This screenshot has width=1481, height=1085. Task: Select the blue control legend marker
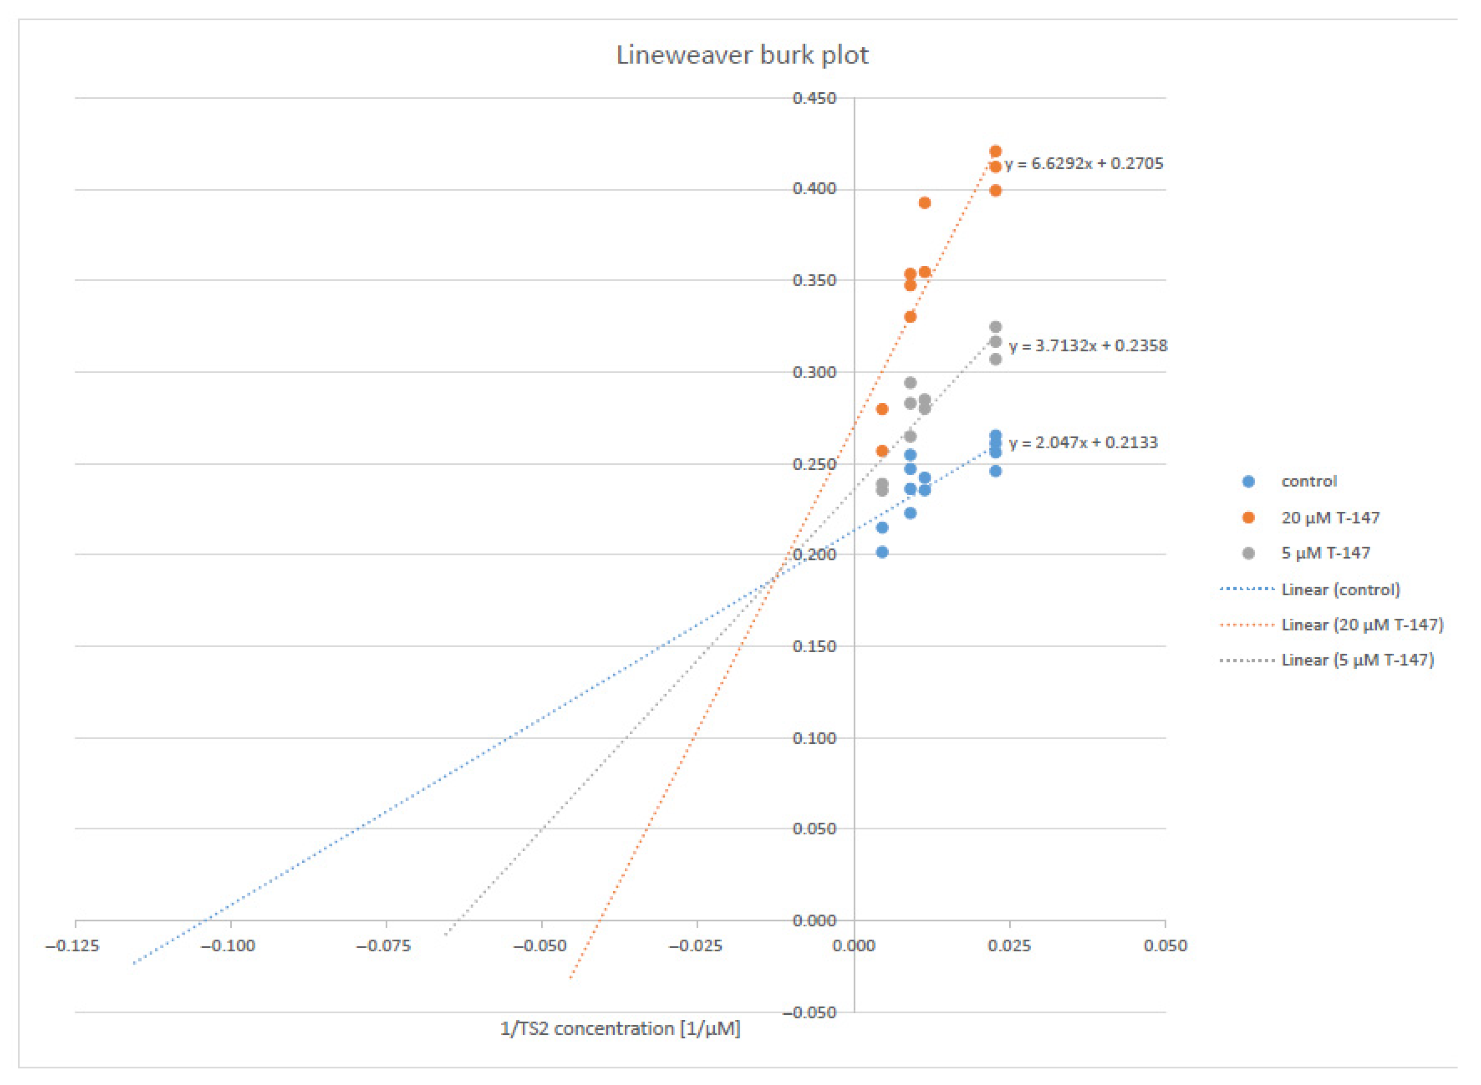tap(1249, 481)
